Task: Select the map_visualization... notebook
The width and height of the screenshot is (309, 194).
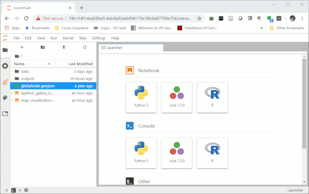Action: pos(53,100)
